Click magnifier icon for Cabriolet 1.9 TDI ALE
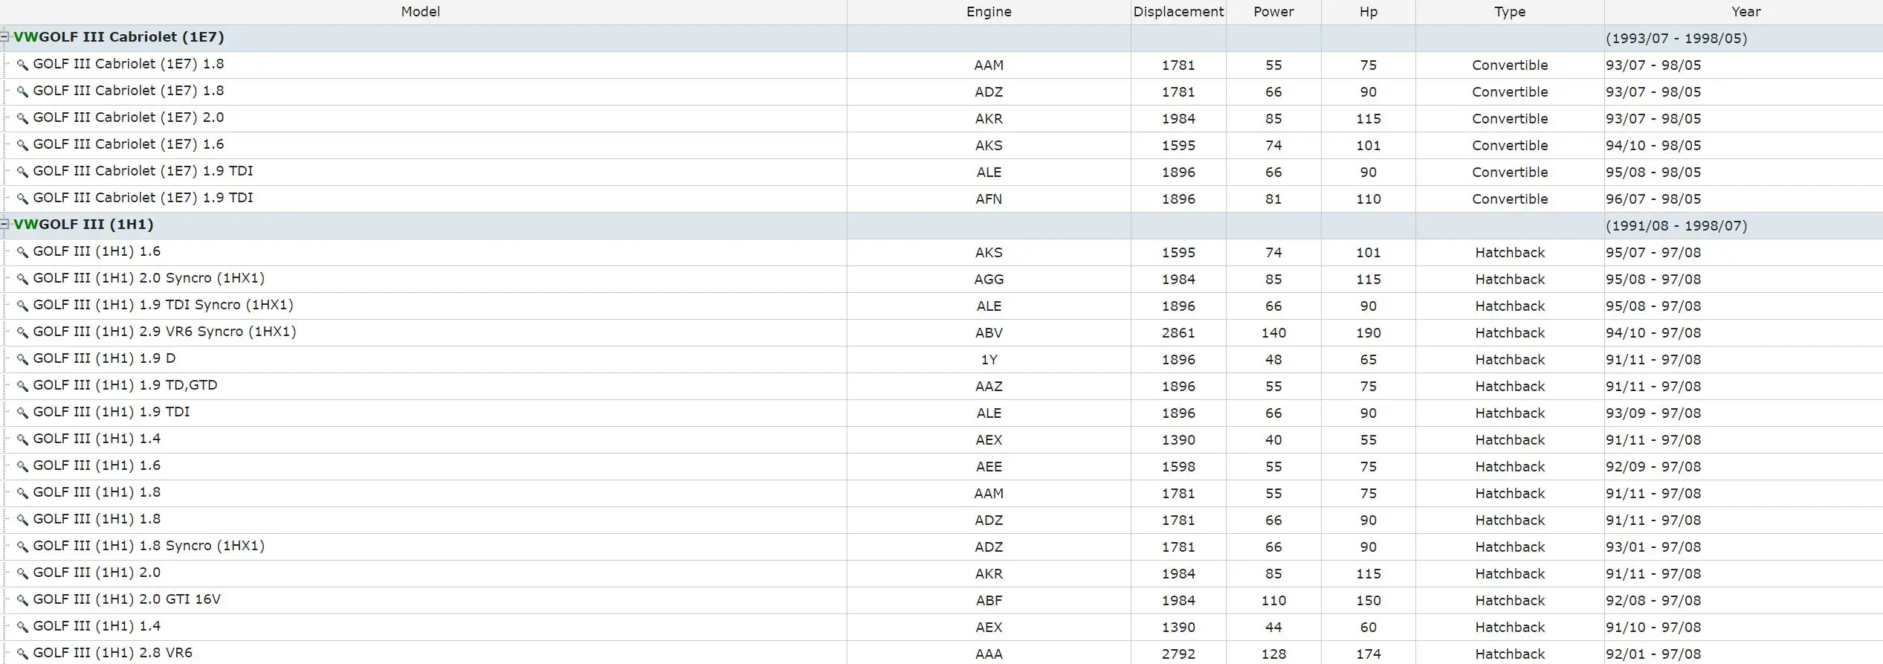 (22, 172)
